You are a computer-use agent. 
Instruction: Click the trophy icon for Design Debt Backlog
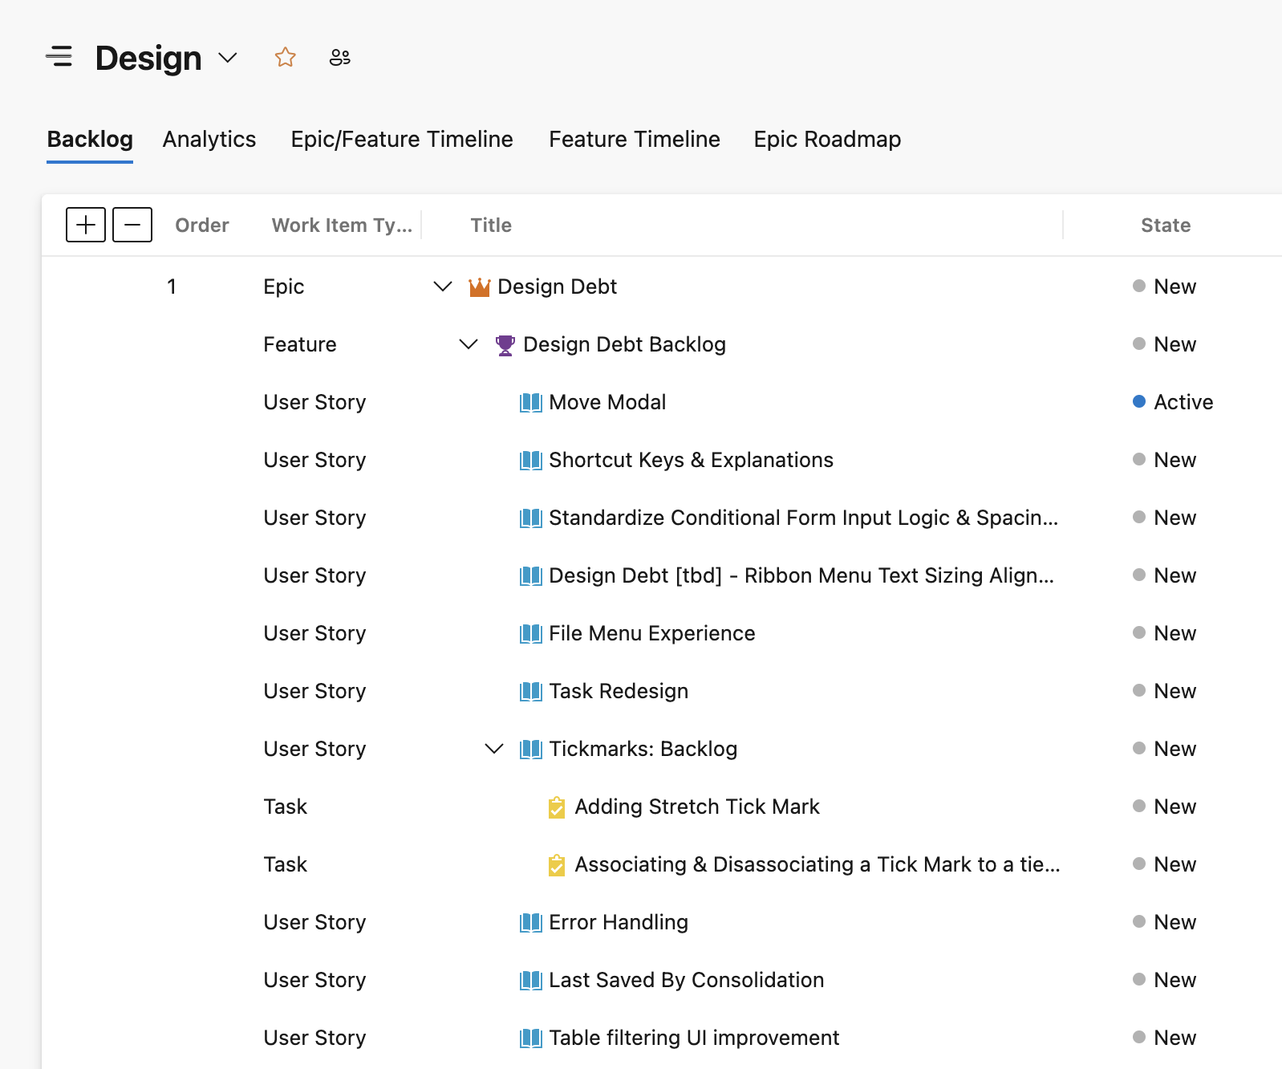tap(505, 345)
